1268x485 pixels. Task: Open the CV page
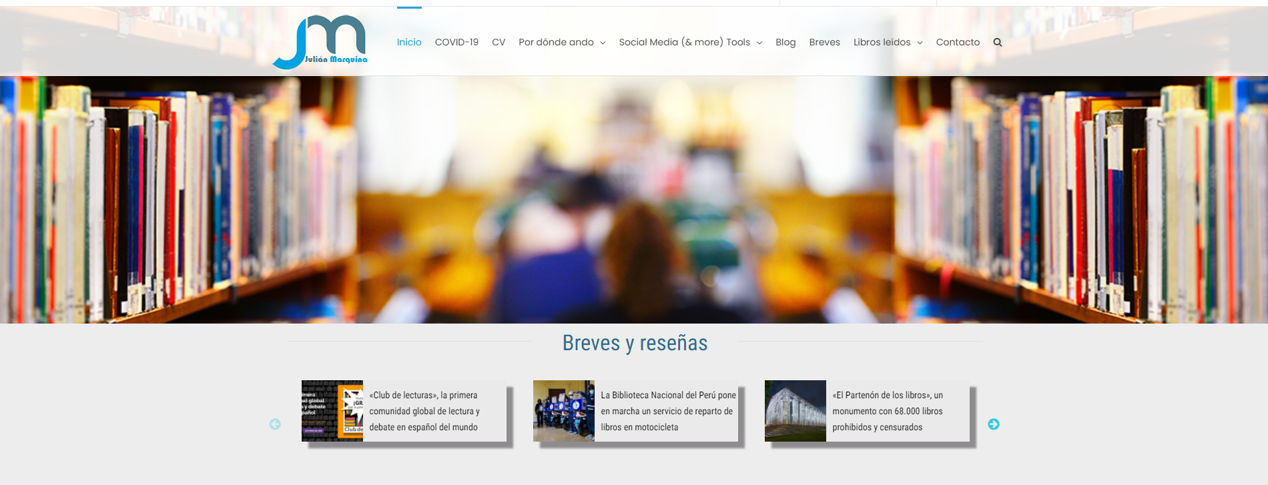(499, 43)
